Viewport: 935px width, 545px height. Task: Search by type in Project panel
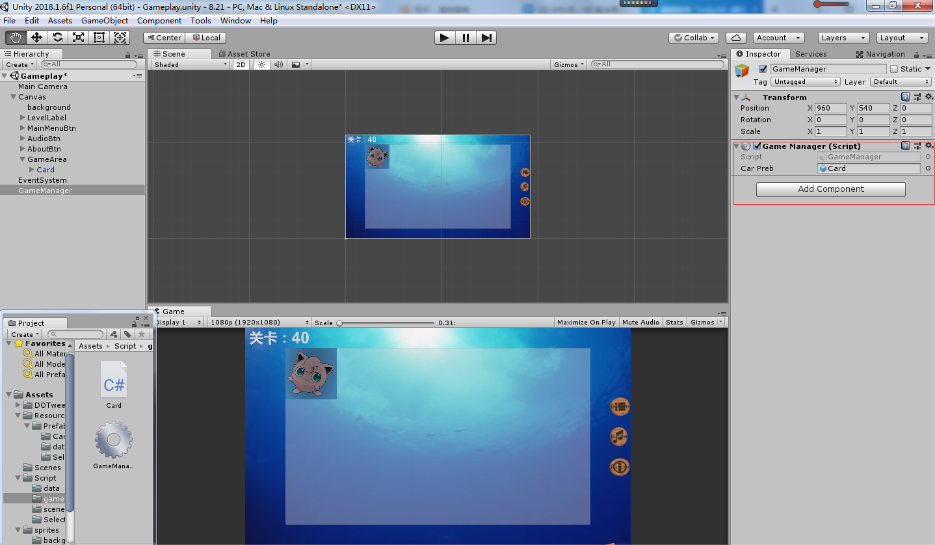click(114, 334)
